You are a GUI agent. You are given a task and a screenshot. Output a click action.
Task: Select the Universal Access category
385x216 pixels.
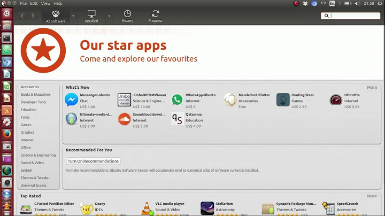(33, 186)
